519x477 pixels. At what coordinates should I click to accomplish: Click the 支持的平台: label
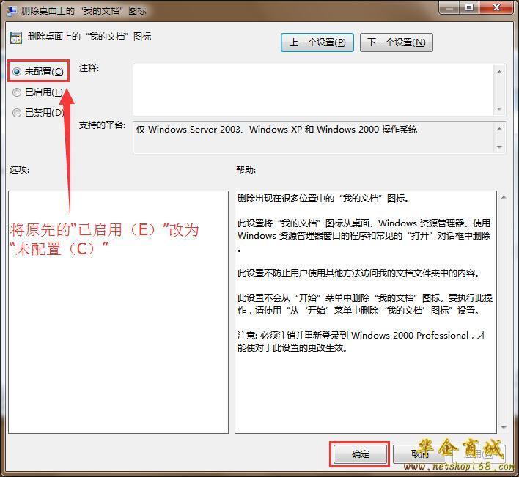point(103,125)
